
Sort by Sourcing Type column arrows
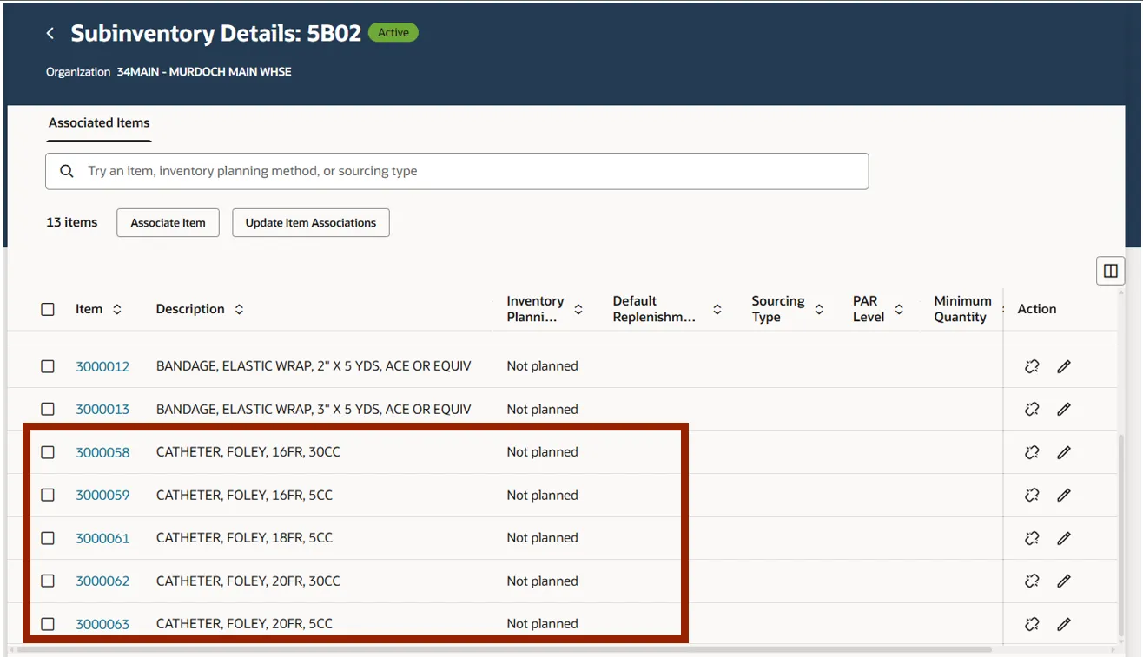point(819,309)
